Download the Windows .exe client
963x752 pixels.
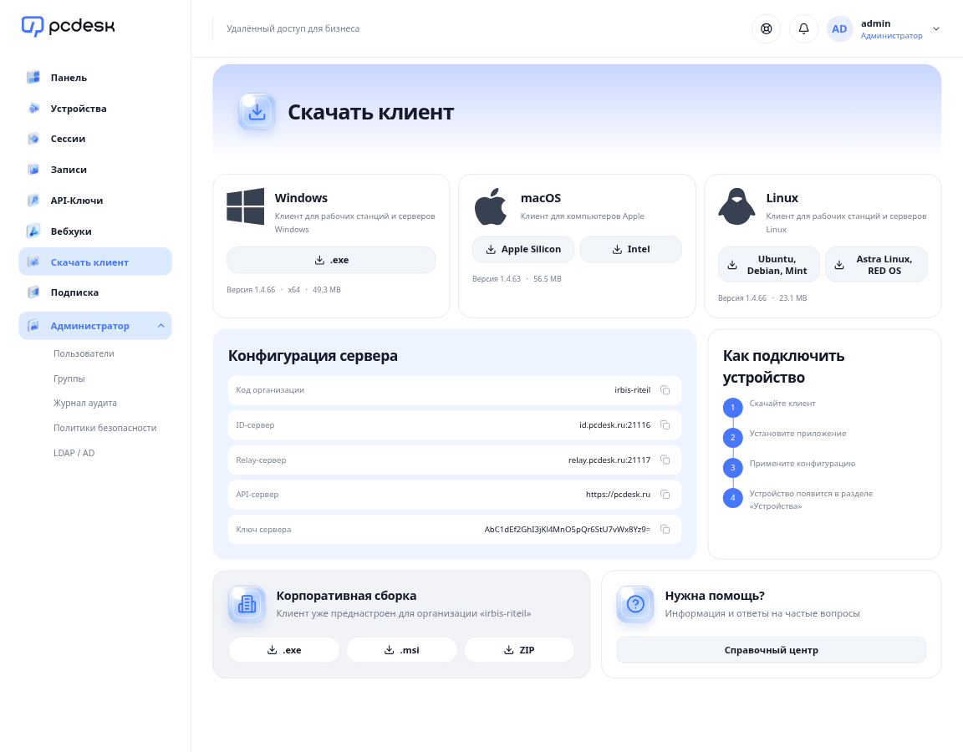331,261
